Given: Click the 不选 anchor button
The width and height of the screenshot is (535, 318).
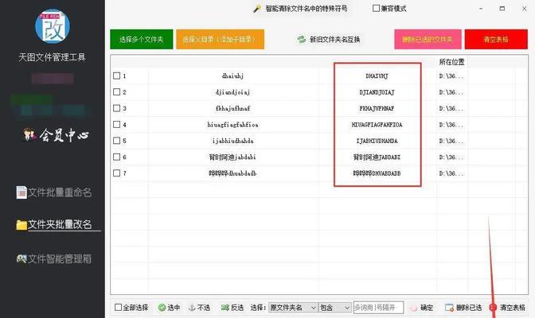Looking at the screenshot, I should [x=199, y=308].
